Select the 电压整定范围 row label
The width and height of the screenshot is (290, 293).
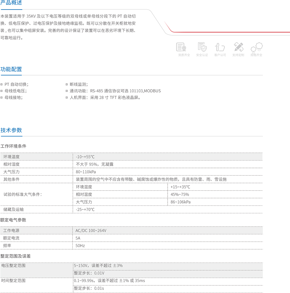point(13,265)
